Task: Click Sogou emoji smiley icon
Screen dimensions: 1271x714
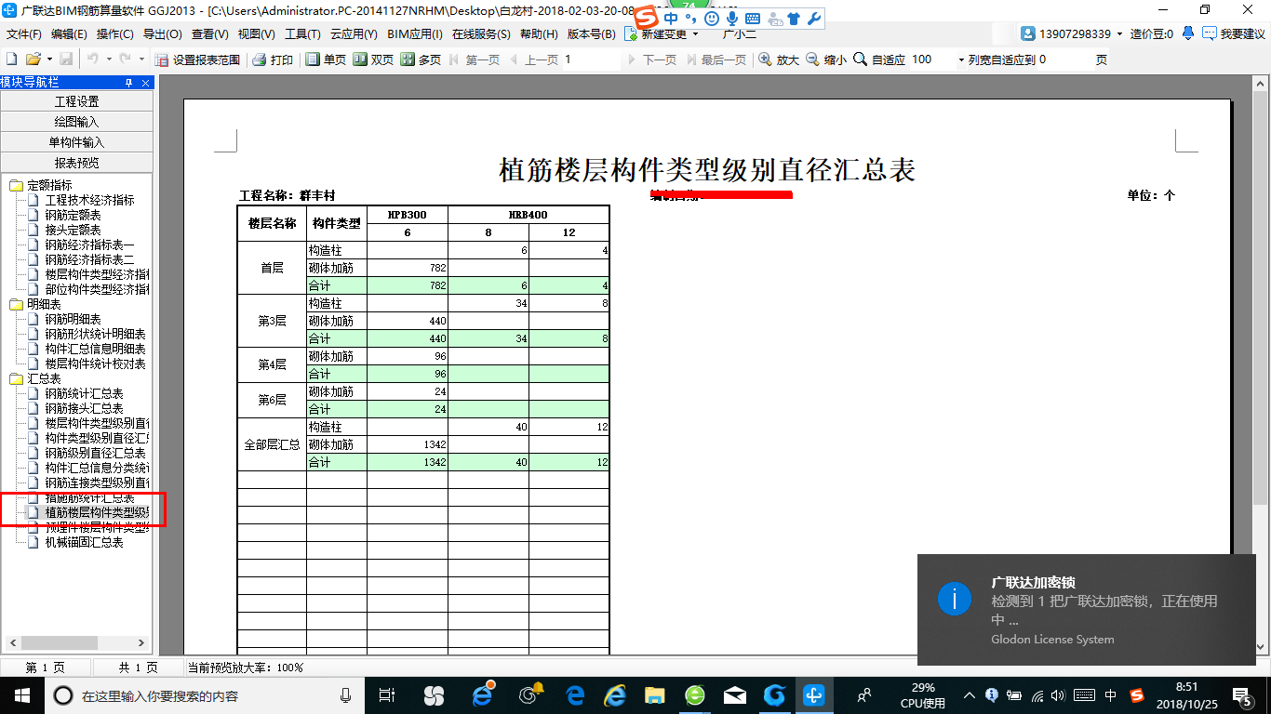Action: pyautogui.click(x=712, y=19)
